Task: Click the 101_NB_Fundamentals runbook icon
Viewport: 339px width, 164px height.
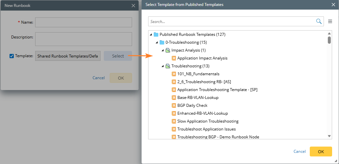Action: pos(174,74)
